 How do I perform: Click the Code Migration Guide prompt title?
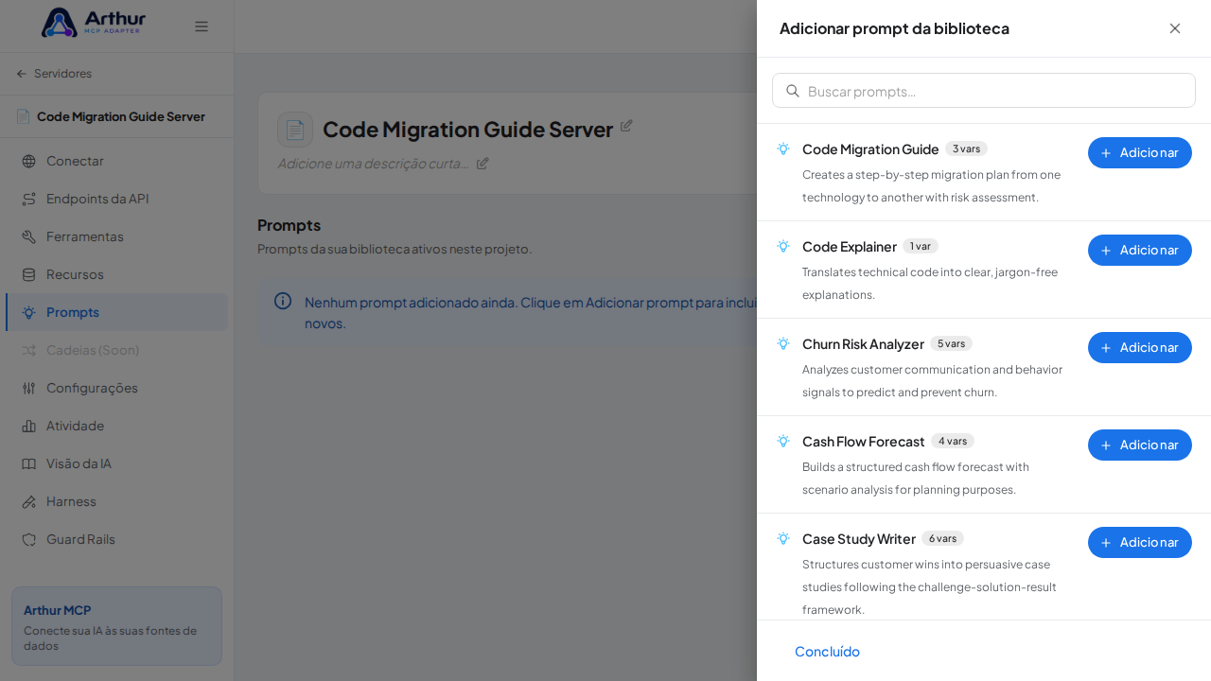pyautogui.click(x=870, y=148)
